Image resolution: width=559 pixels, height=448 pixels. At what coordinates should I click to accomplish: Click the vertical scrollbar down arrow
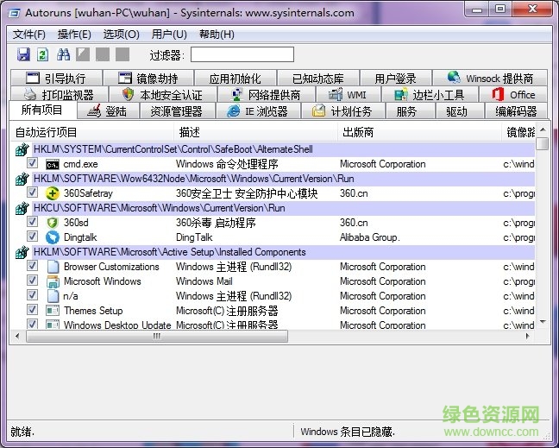click(x=543, y=321)
